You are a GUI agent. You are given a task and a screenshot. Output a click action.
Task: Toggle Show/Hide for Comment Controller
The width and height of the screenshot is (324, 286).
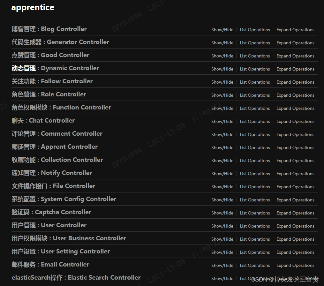point(222,134)
